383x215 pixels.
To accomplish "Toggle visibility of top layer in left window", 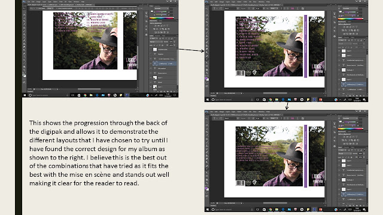I will (151, 50).
